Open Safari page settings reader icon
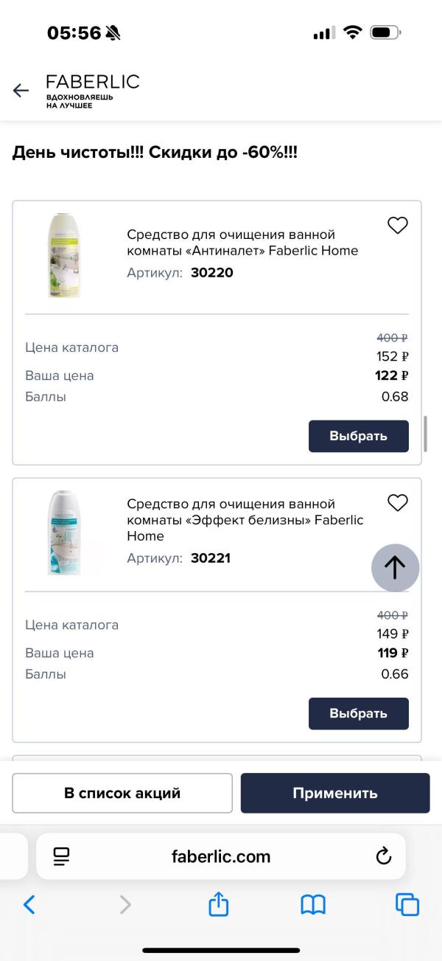This screenshot has height=961, width=442. [x=61, y=856]
